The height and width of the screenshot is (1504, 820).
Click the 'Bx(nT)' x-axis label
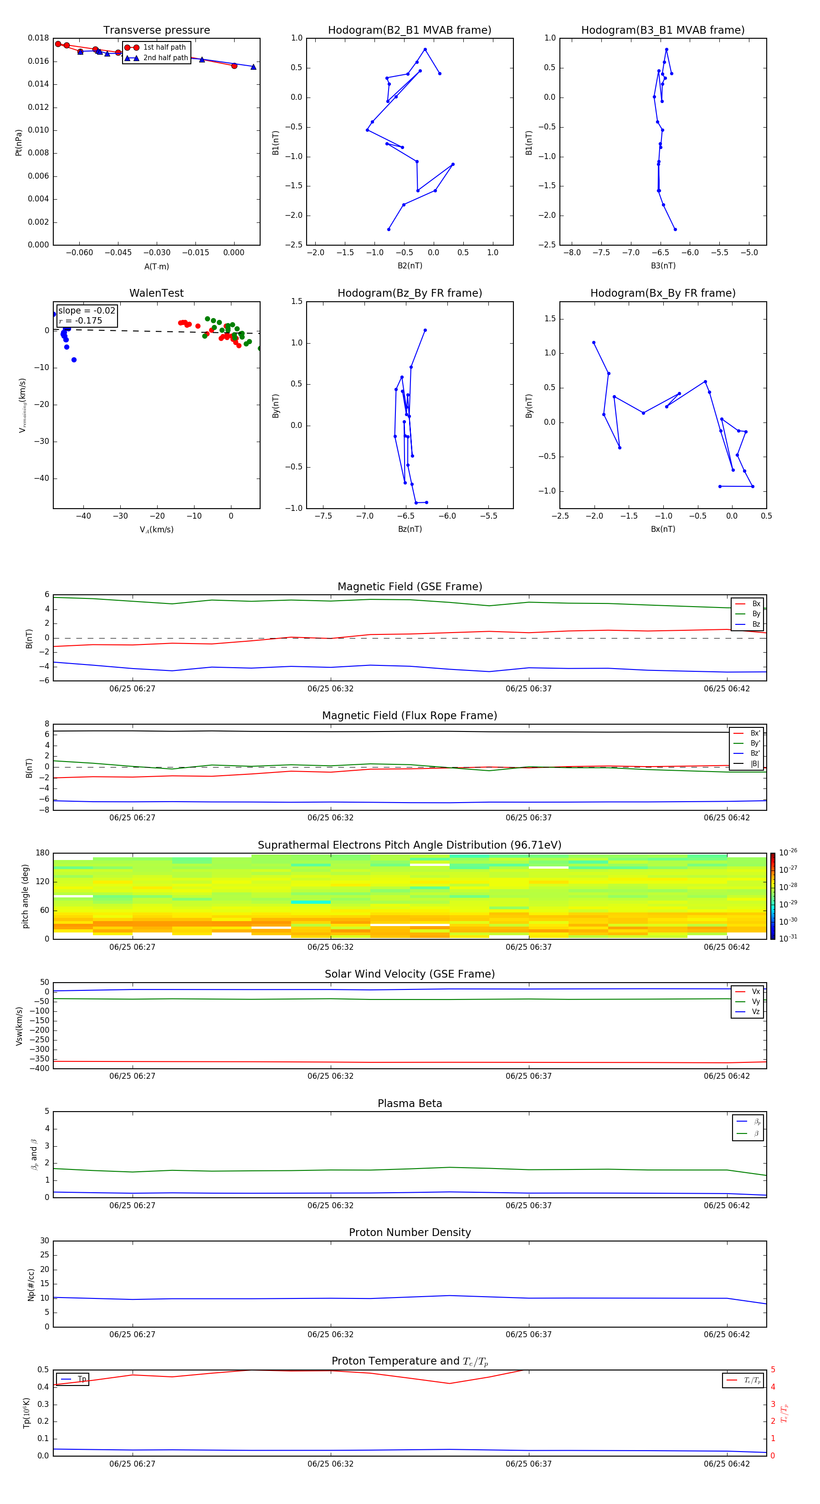click(x=663, y=529)
